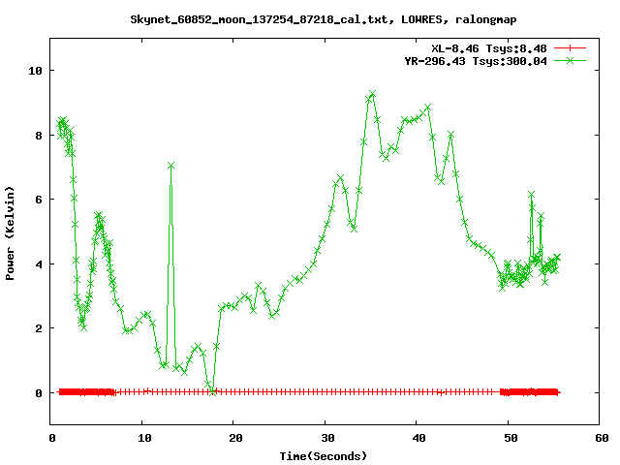The image size is (620, 465).
Task: Click the green minimum point near 18 seconds
Action: [213, 391]
